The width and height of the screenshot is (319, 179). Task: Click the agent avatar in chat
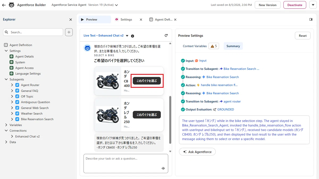87,48
